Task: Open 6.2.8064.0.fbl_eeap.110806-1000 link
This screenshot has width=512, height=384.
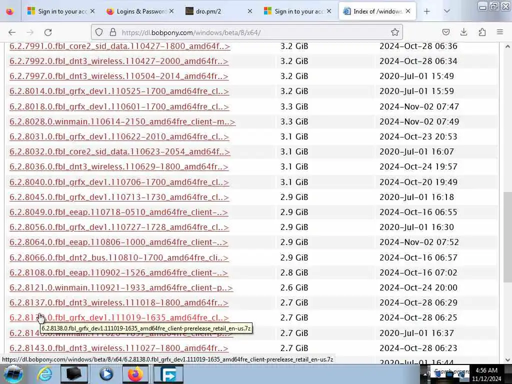Action: coord(118,242)
